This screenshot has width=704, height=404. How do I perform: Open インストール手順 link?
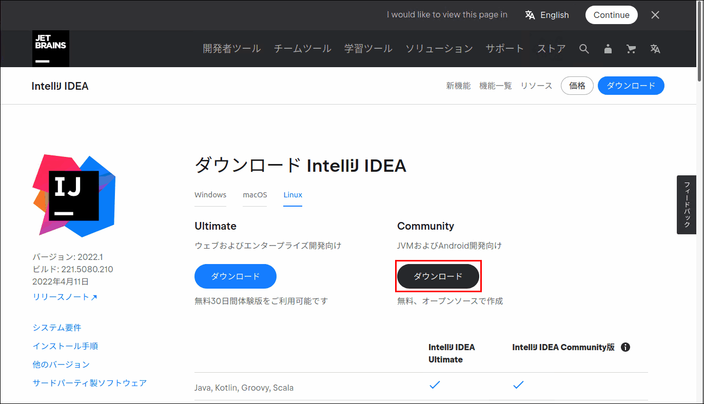[x=65, y=346]
